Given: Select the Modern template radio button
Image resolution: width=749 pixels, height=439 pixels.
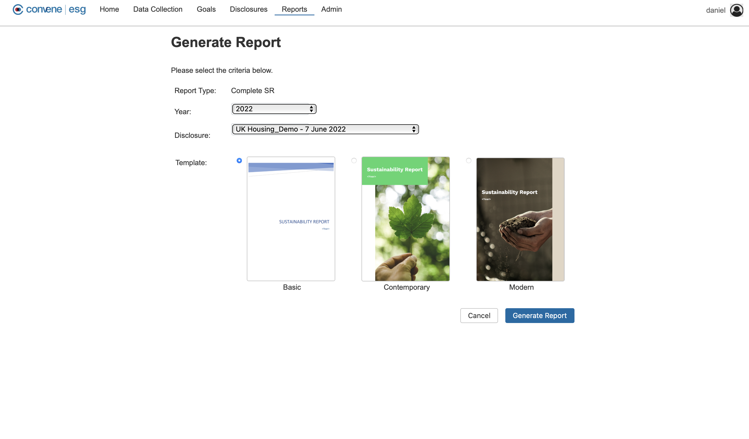Looking at the screenshot, I should [469, 160].
